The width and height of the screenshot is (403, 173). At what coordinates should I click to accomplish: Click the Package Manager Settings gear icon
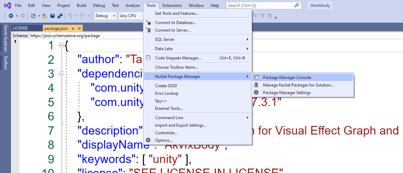pyautogui.click(x=256, y=93)
